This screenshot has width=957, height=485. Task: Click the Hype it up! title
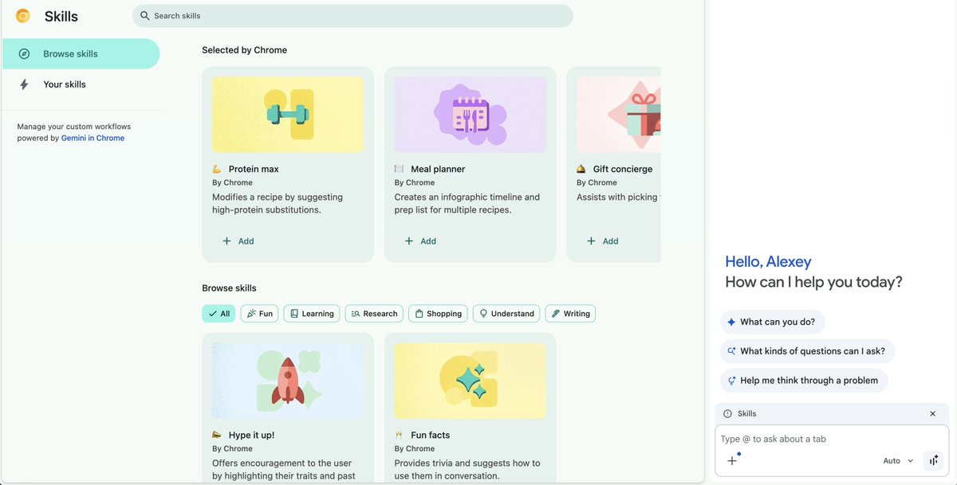tap(251, 435)
